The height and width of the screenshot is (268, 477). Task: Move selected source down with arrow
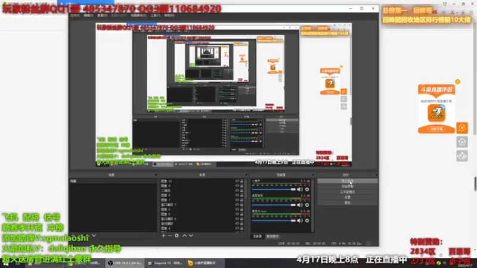tap(191, 235)
